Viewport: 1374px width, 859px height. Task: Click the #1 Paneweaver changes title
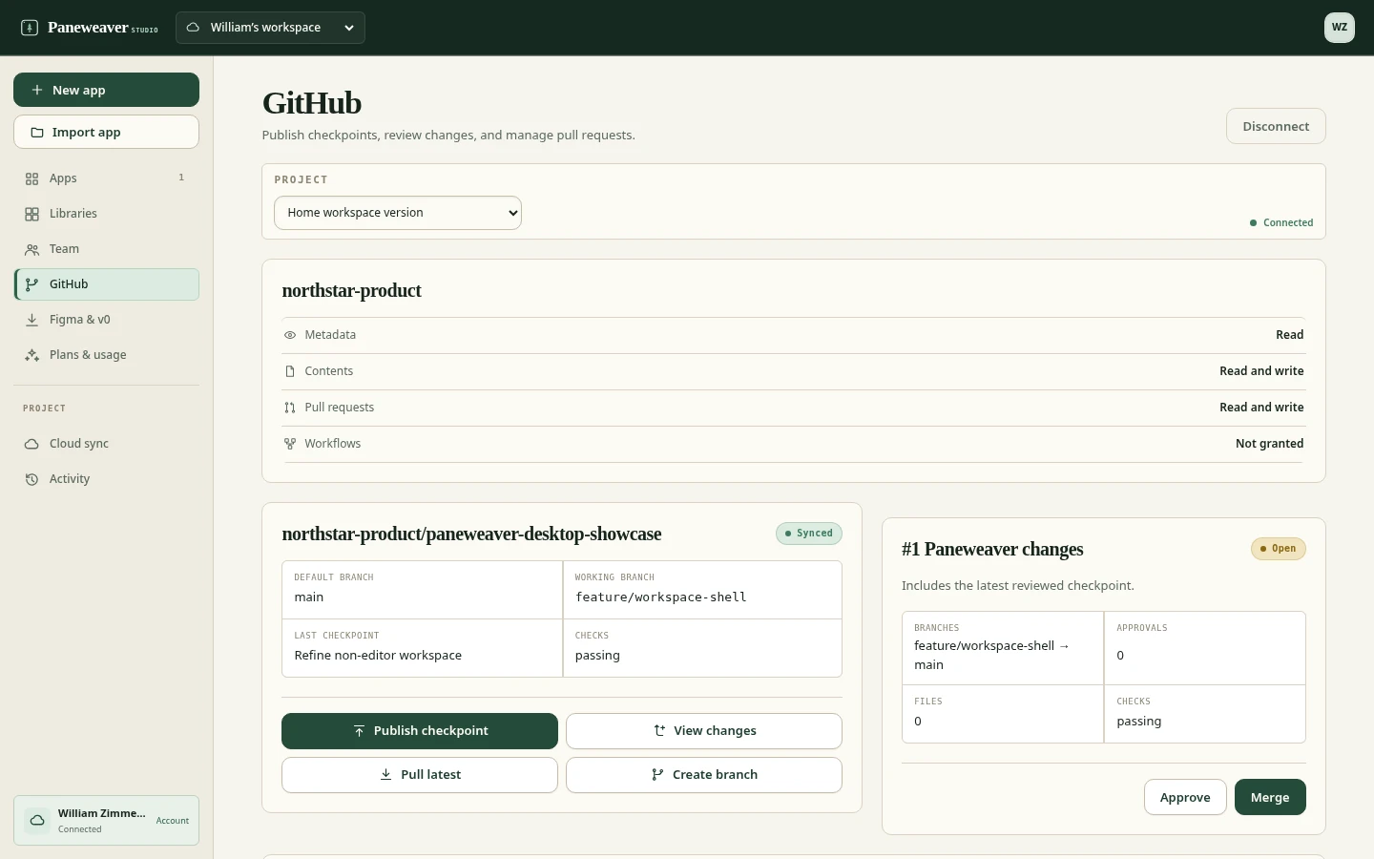pyautogui.click(x=992, y=549)
